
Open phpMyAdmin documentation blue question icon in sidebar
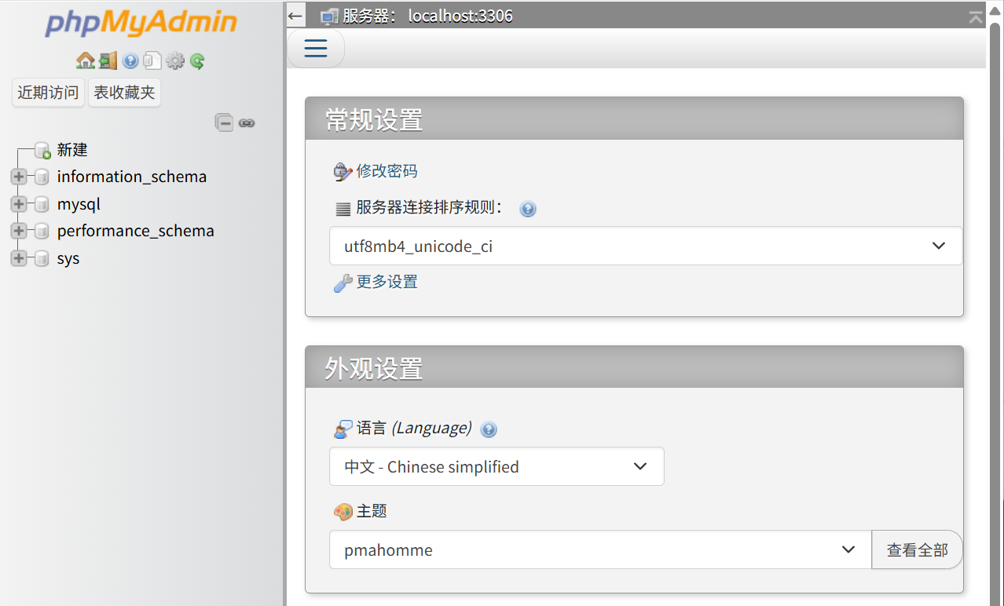click(130, 60)
